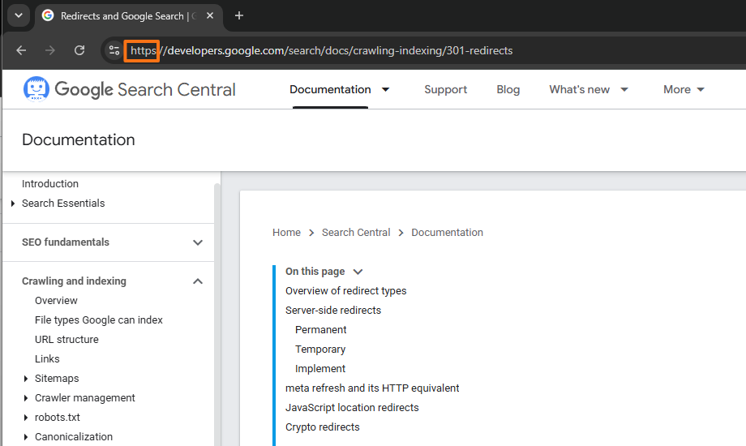
Task: Click the Documentation page heading
Action: click(x=79, y=140)
